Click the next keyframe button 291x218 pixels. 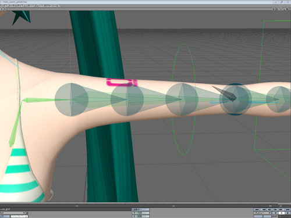281,209
